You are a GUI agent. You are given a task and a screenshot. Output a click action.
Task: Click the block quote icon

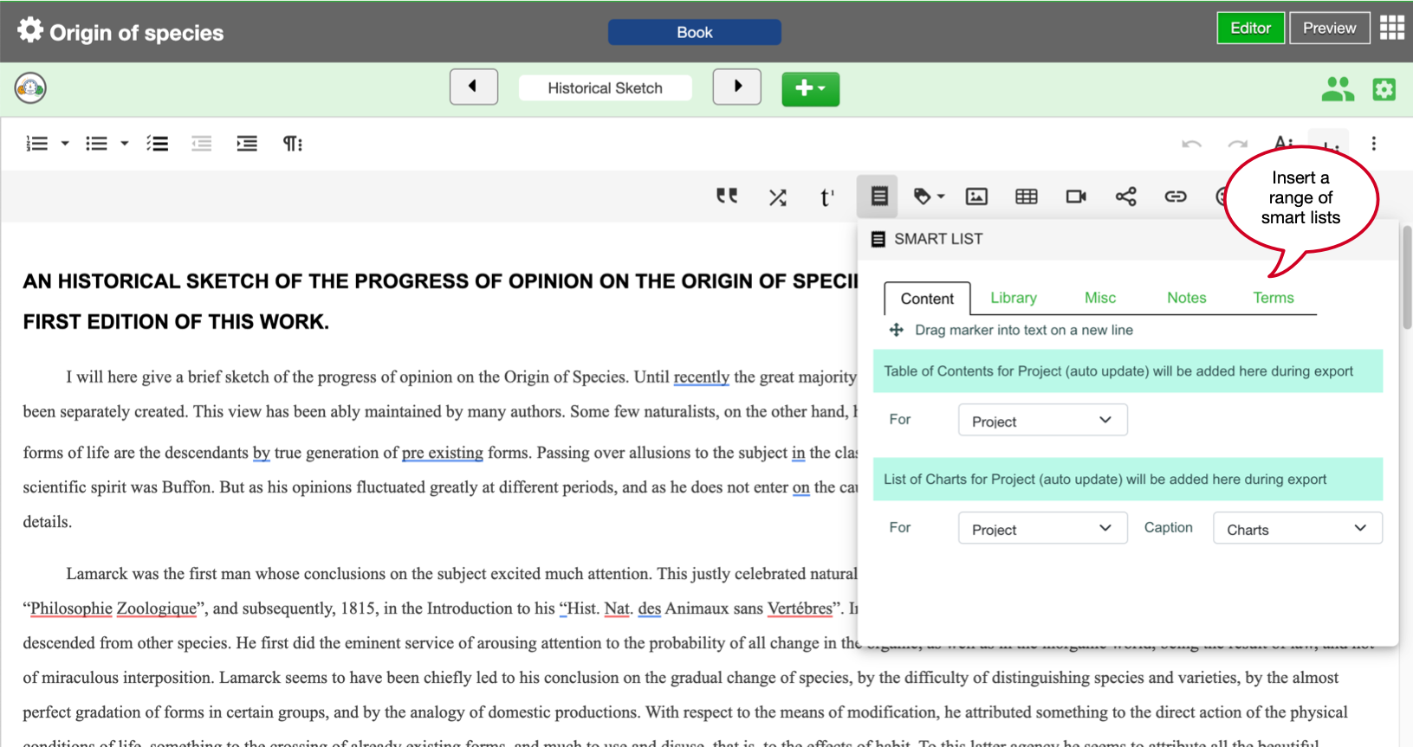tap(726, 196)
